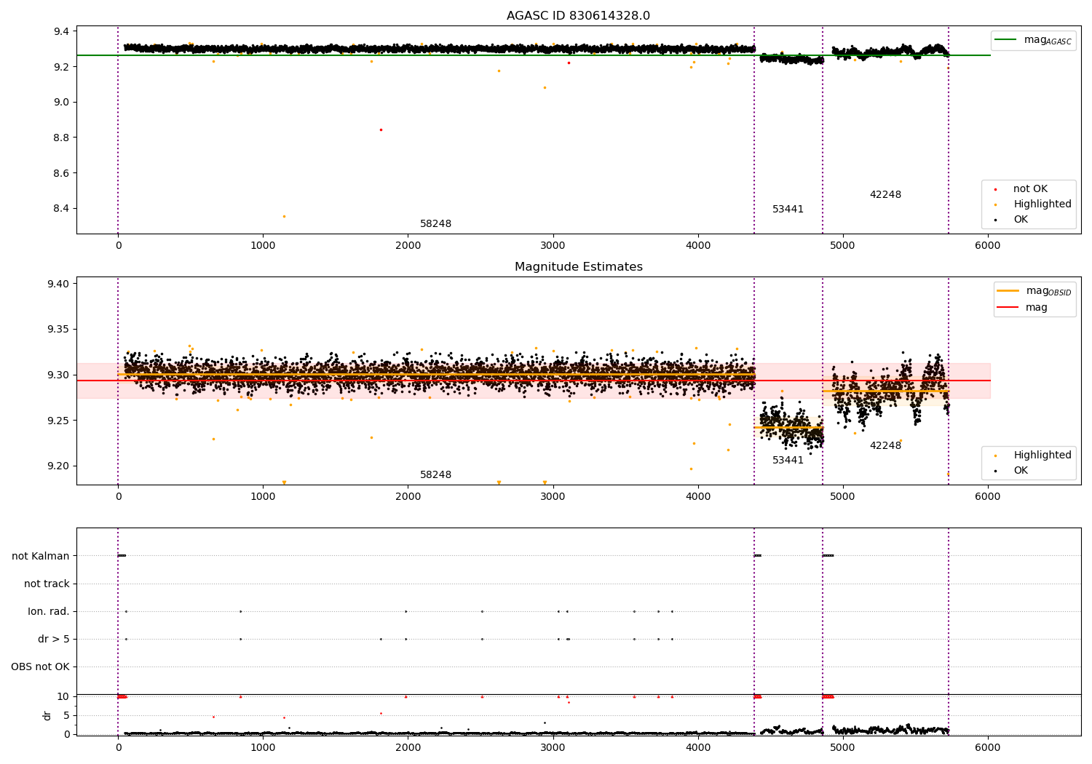Click the 8.6 tick on the top plot
The width and height of the screenshot is (1092, 764).
pos(61,173)
